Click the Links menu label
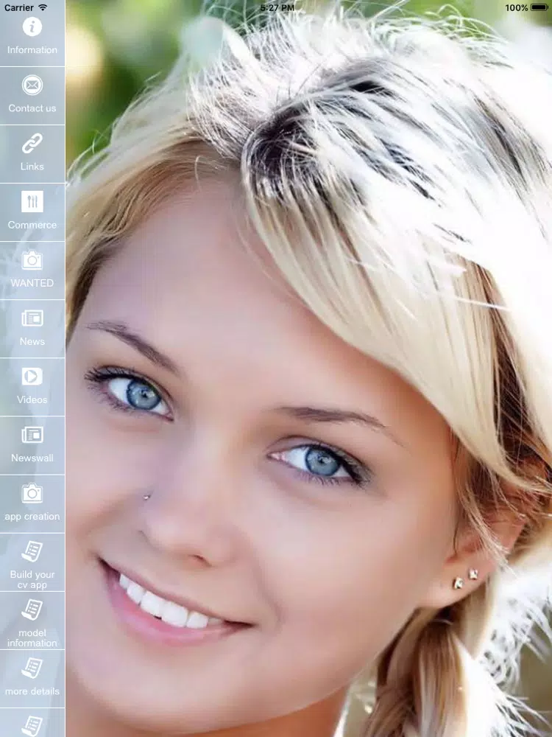Screen dimensions: 552x737 (32, 167)
